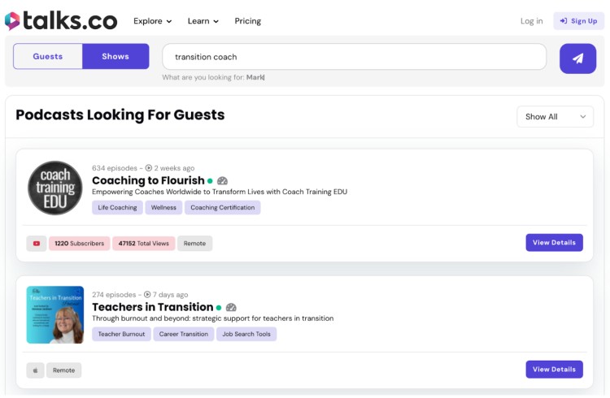Image resolution: width=610 pixels, height=398 pixels.
Task: Click the gauge icon beside Teachers in Transition
Action: [x=231, y=308]
